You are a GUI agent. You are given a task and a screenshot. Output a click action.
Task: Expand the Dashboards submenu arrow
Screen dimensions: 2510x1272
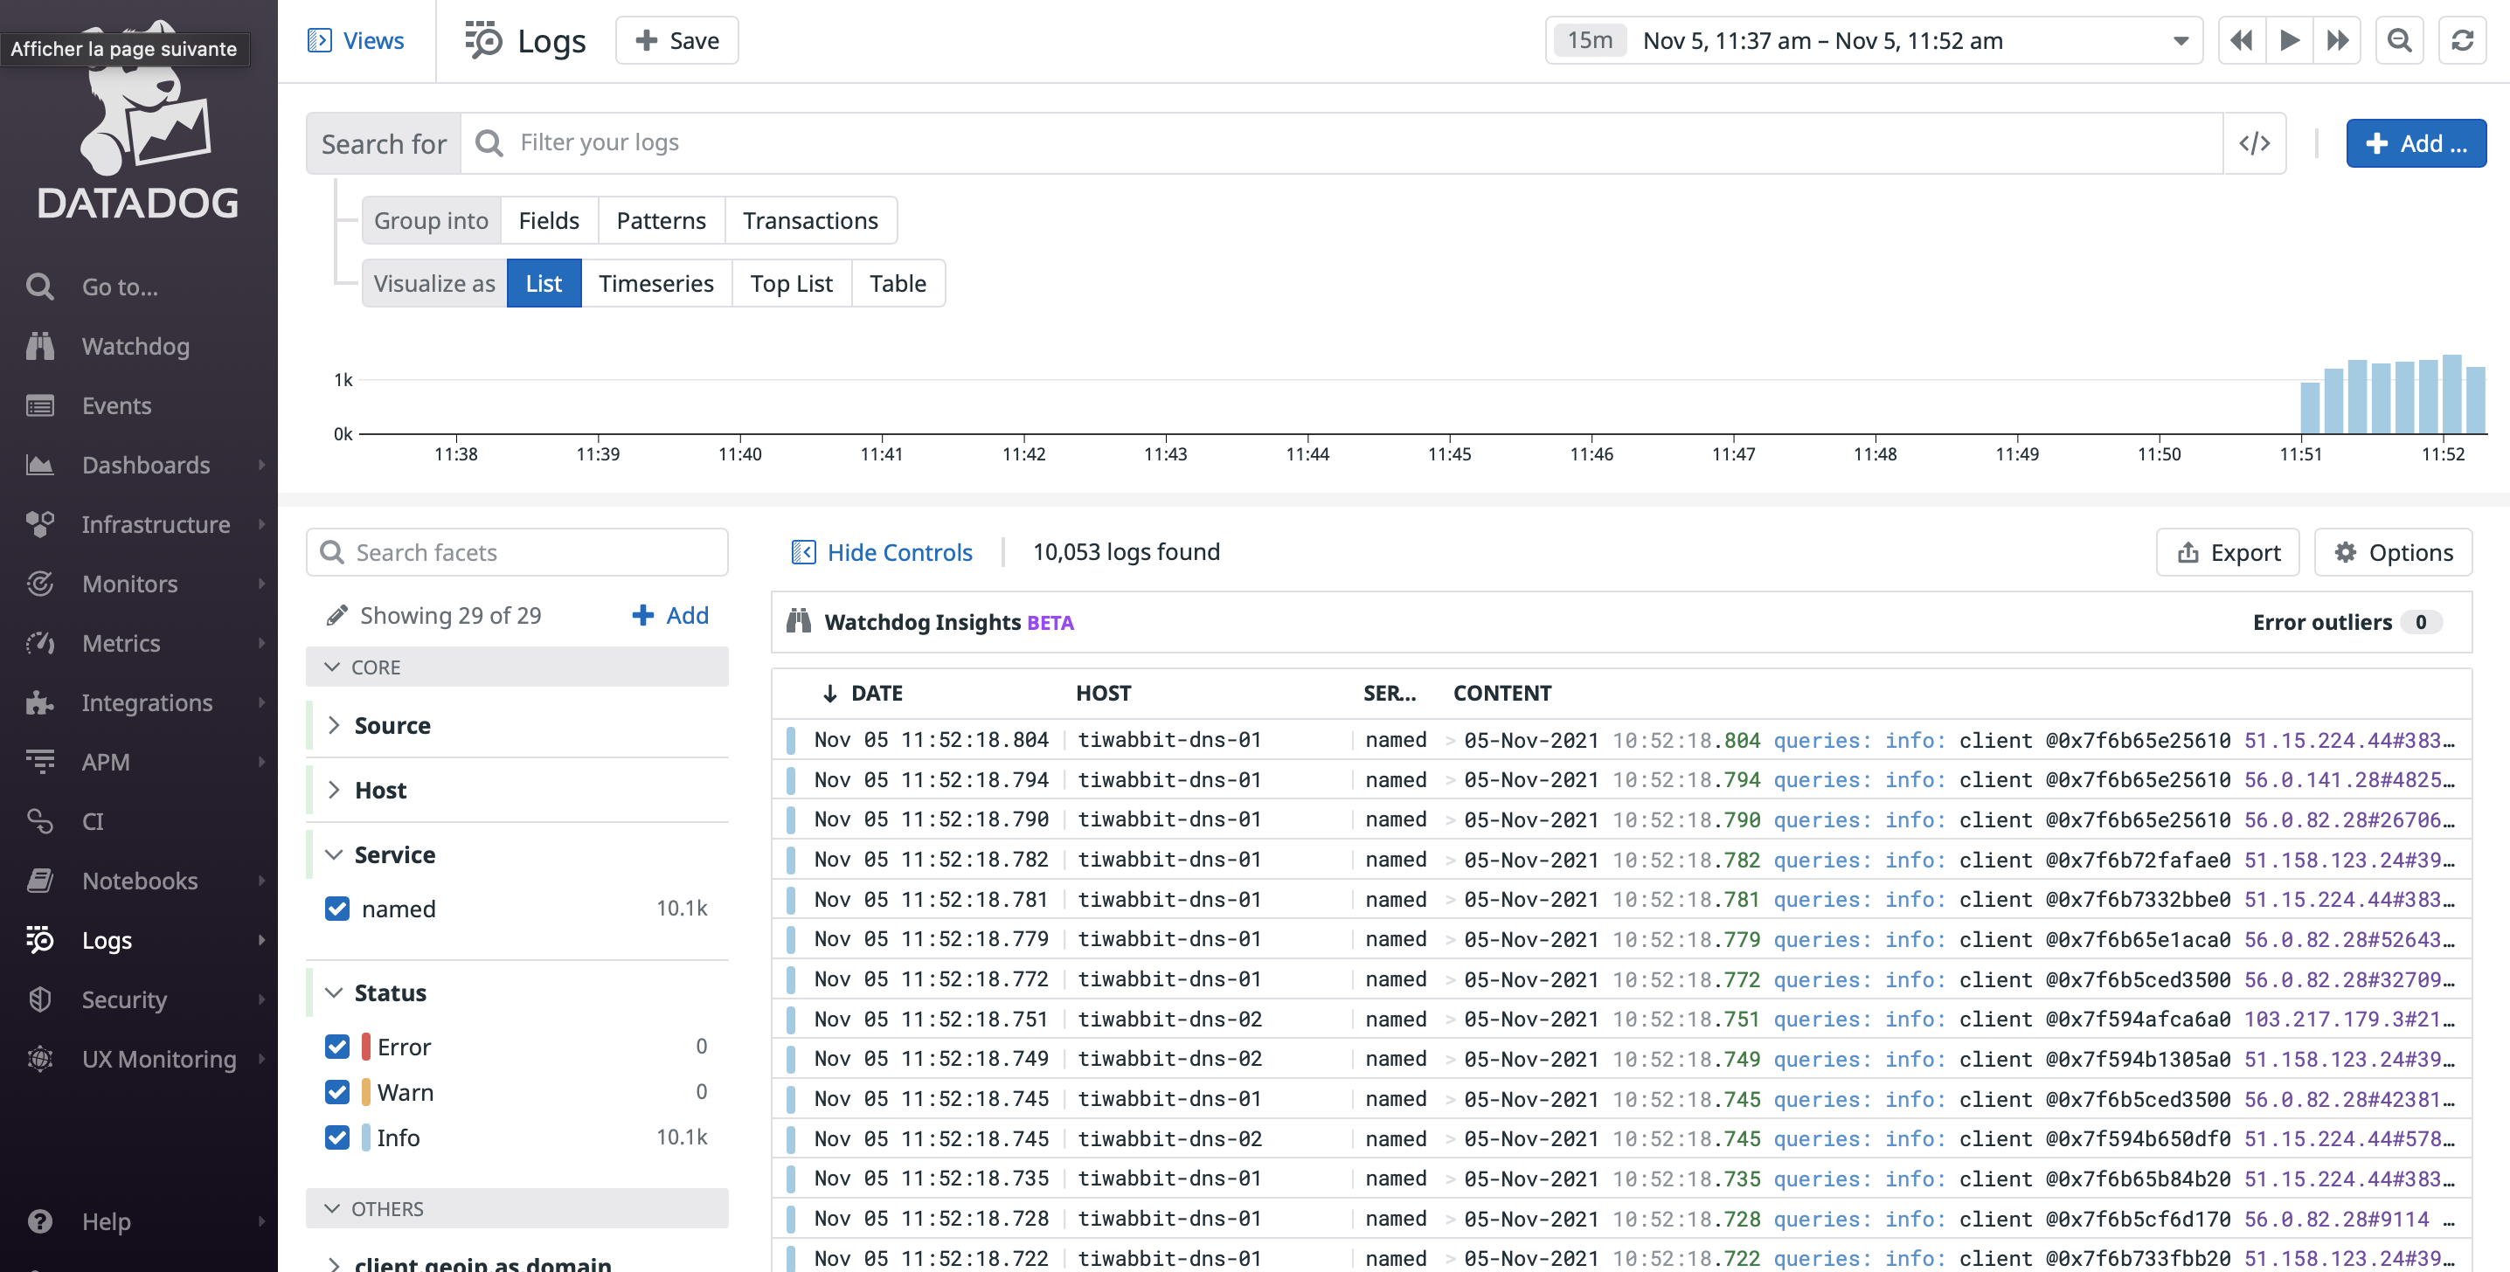click(261, 465)
